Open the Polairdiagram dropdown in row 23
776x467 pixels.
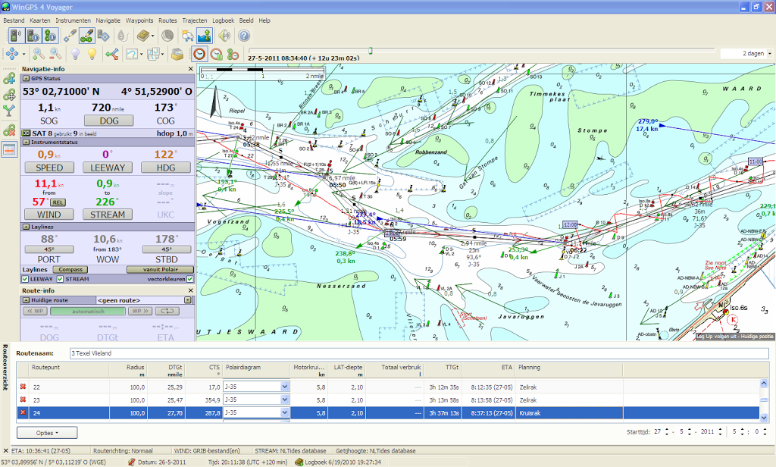tap(285, 400)
